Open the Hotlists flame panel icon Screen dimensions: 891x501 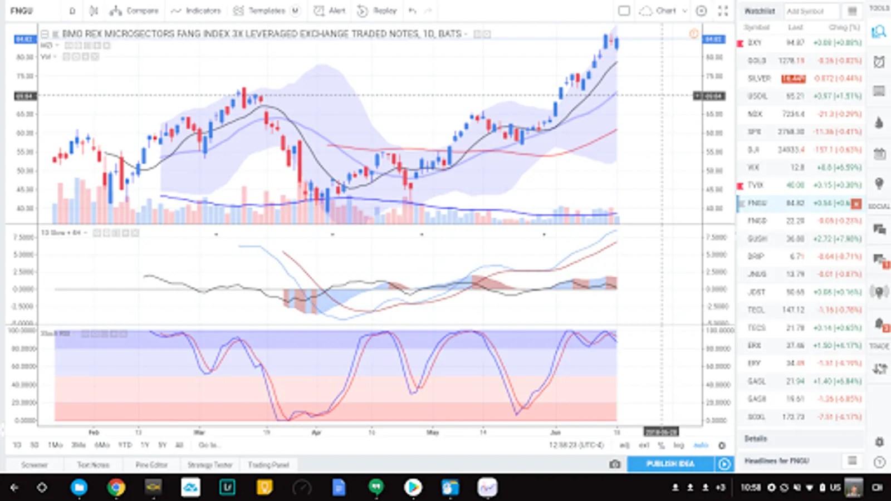pos(879,122)
